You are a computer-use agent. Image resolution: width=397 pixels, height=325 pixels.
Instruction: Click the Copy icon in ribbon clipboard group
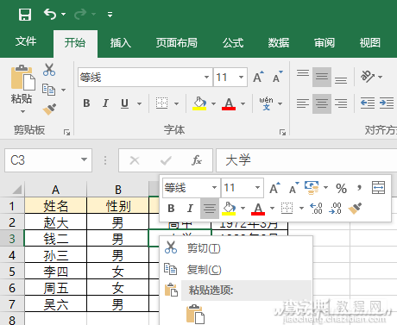point(49,90)
